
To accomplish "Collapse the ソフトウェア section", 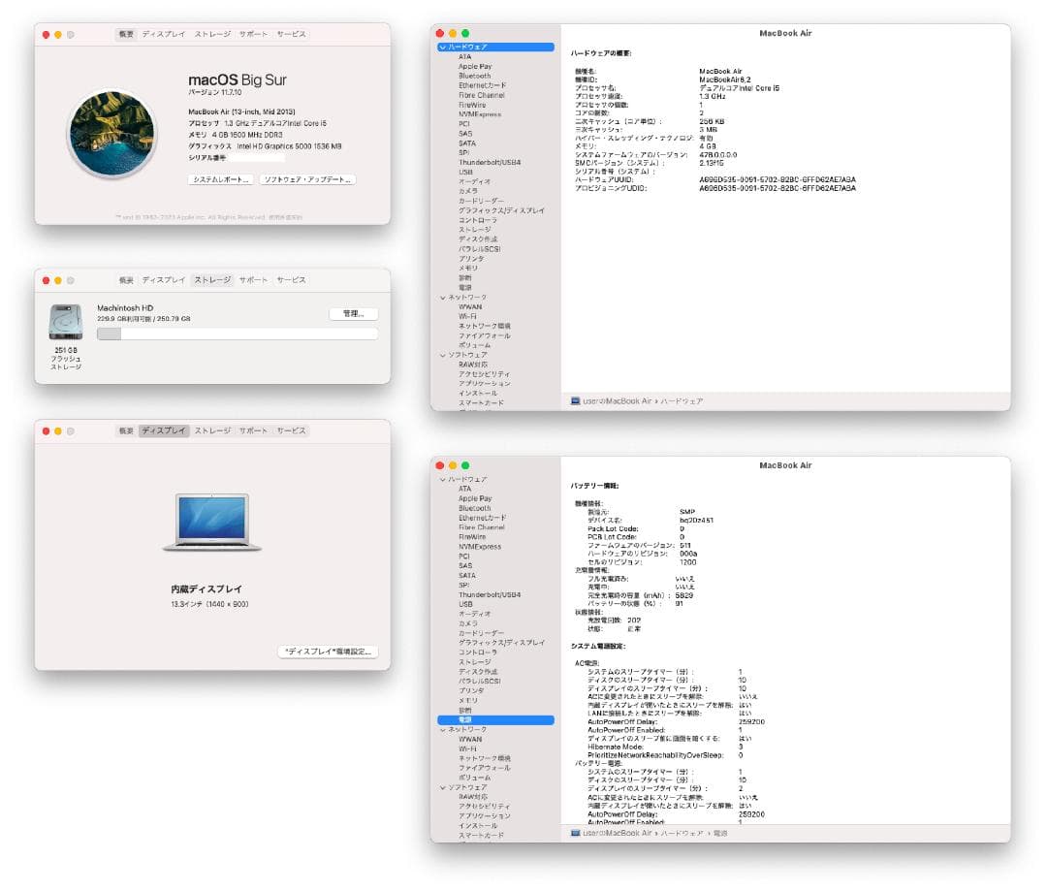I will [443, 355].
